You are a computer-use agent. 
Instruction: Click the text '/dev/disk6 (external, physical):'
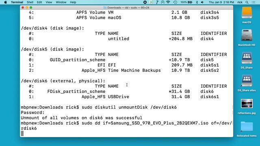click(x=63, y=81)
